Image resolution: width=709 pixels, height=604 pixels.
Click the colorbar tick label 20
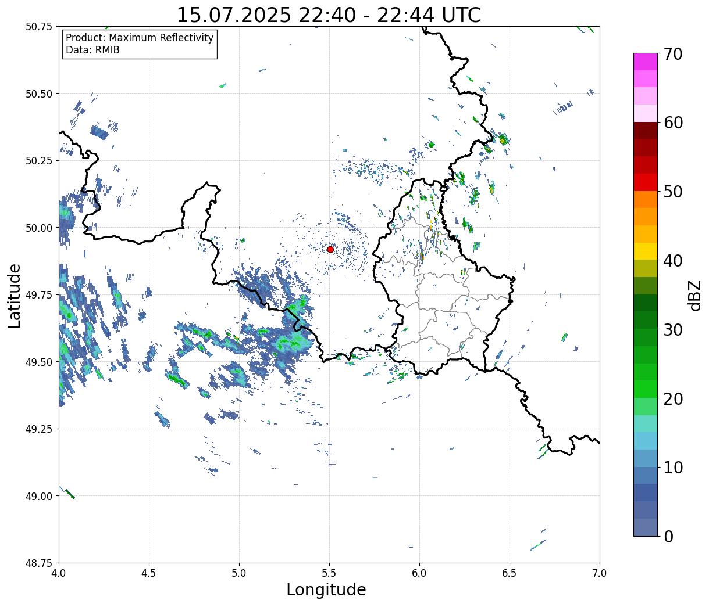pyautogui.click(x=673, y=398)
